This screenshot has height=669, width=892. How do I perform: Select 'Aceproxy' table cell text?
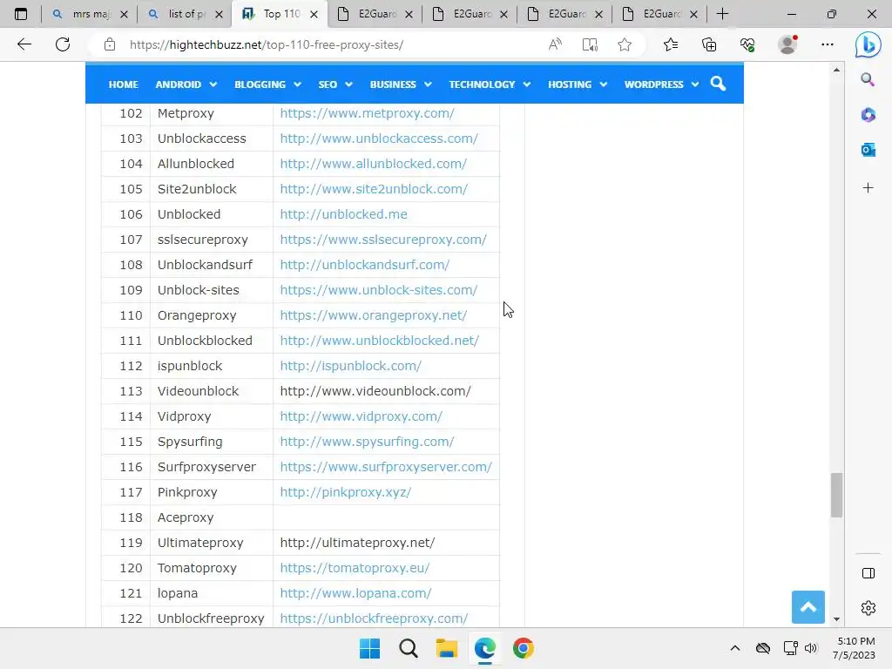[186, 517]
